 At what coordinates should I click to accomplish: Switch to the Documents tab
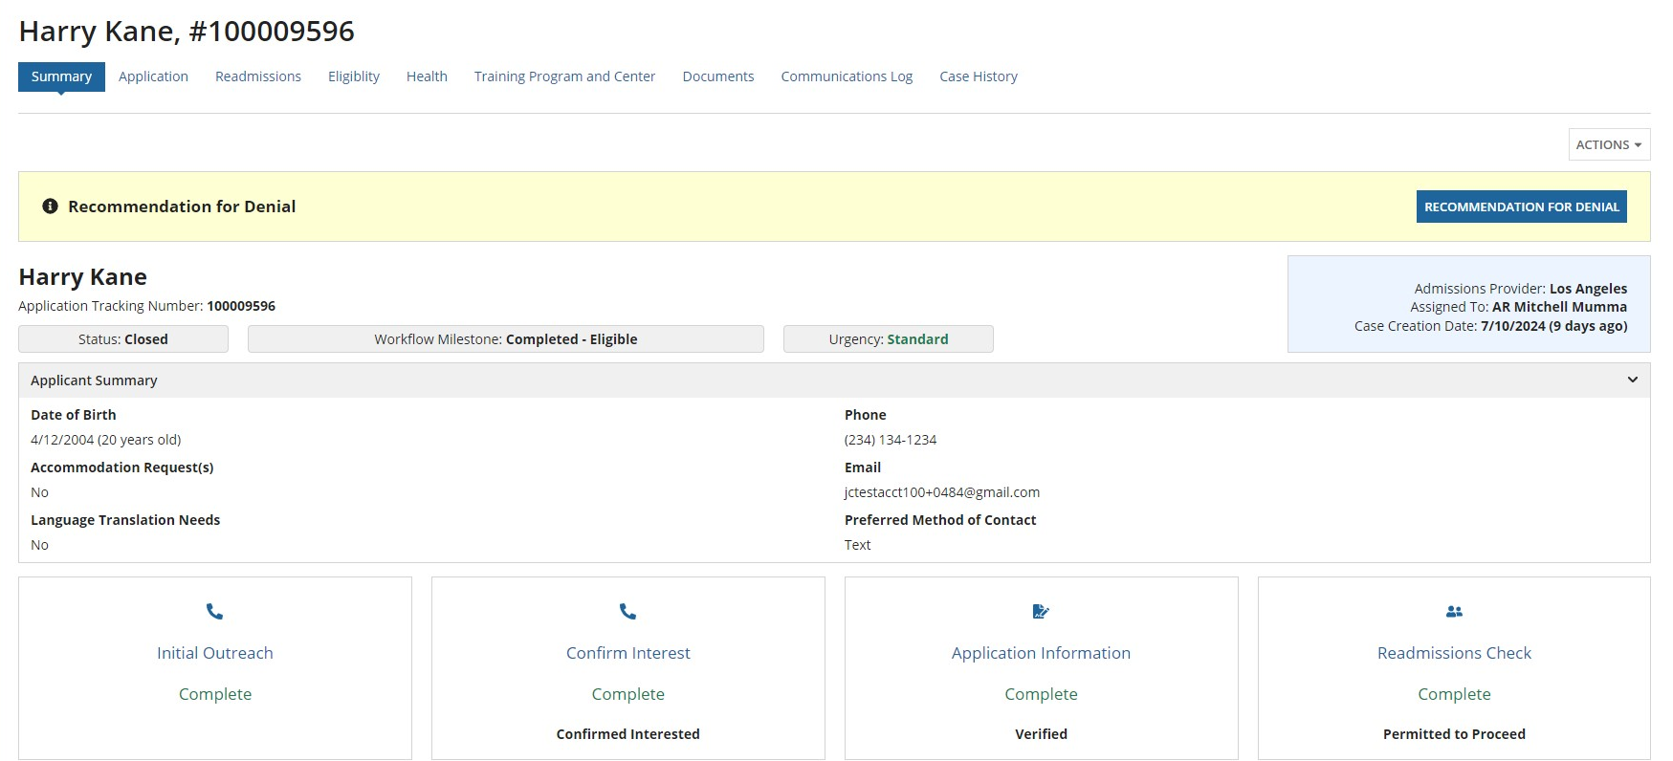tap(718, 76)
